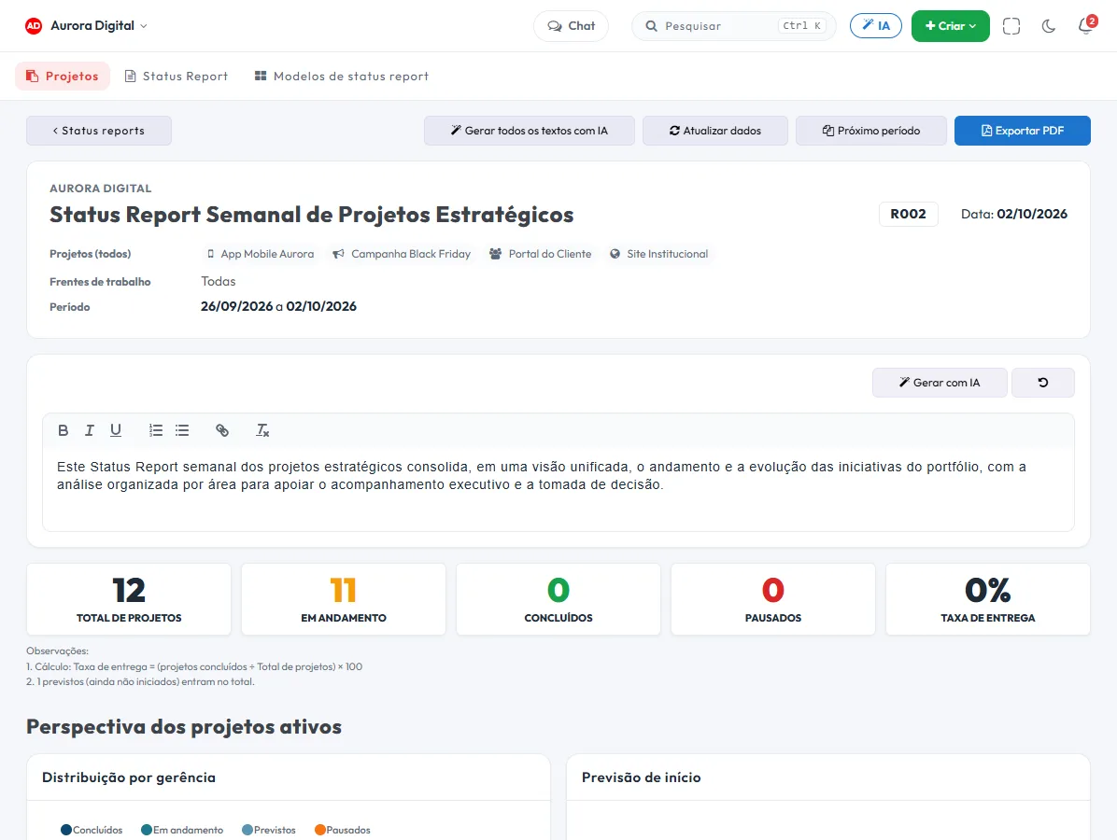The width and height of the screenshot is (1117, 840).
Task: Toggle bold formatting in the editor
Action: pyautogui.click(x=64, y=430)
